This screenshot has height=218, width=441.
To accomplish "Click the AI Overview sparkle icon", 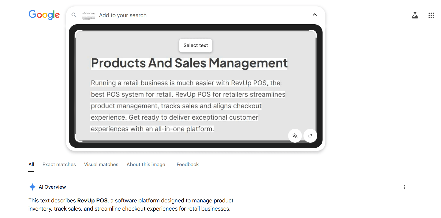I will 32,187.
